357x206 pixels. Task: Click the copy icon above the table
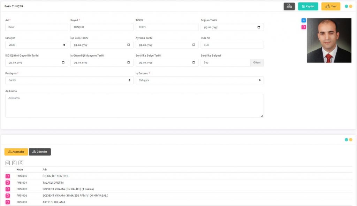[21, 163]
